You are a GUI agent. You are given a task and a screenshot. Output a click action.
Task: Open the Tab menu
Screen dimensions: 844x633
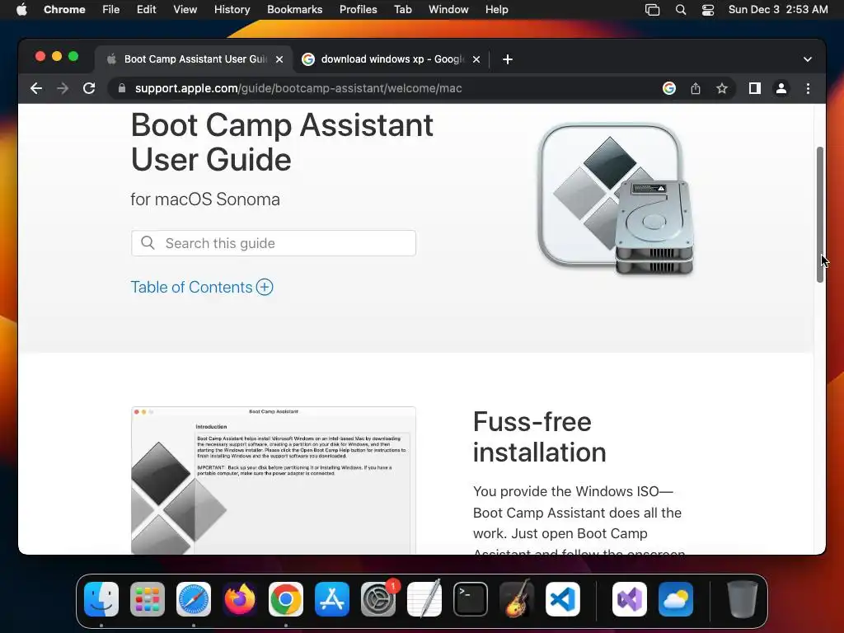(x=402, y=10)
